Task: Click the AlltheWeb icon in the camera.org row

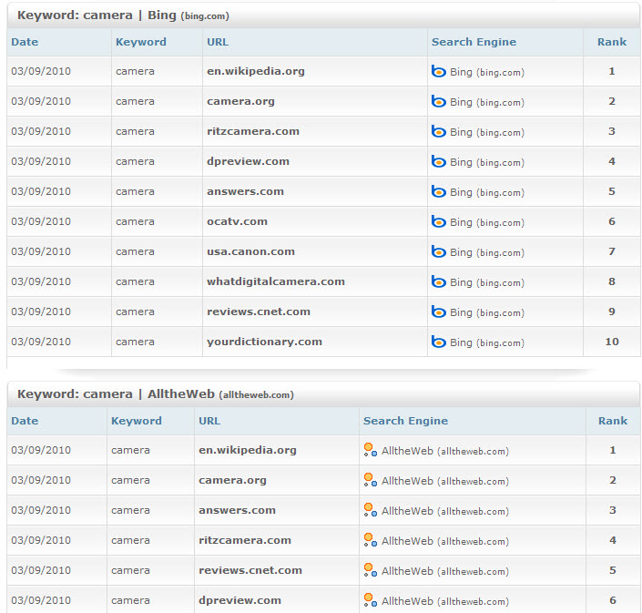Action: (370, 480)
